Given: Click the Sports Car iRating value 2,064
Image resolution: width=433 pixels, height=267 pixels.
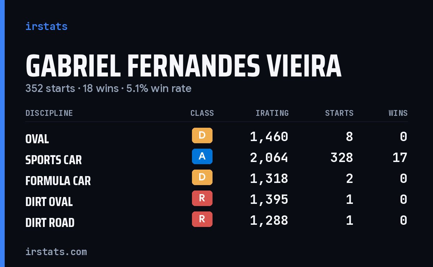Looking at the screenshot, I should coord(269,158).
